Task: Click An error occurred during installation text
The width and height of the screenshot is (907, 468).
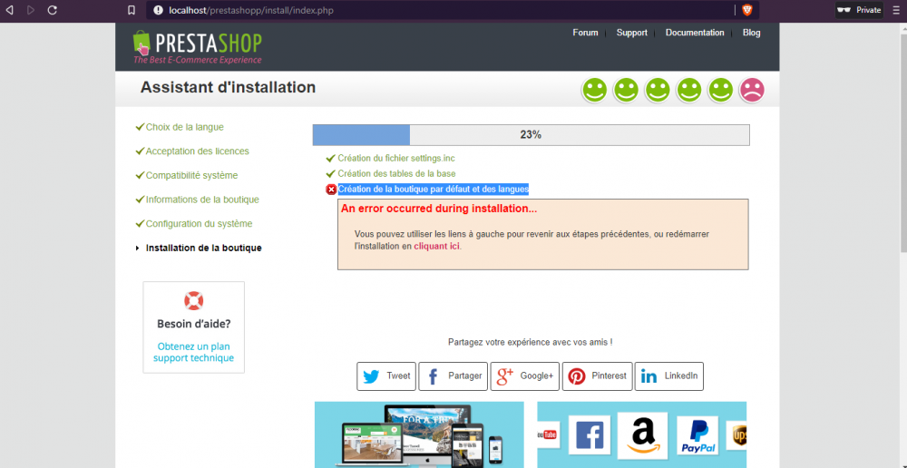Action: pos(439,209)
